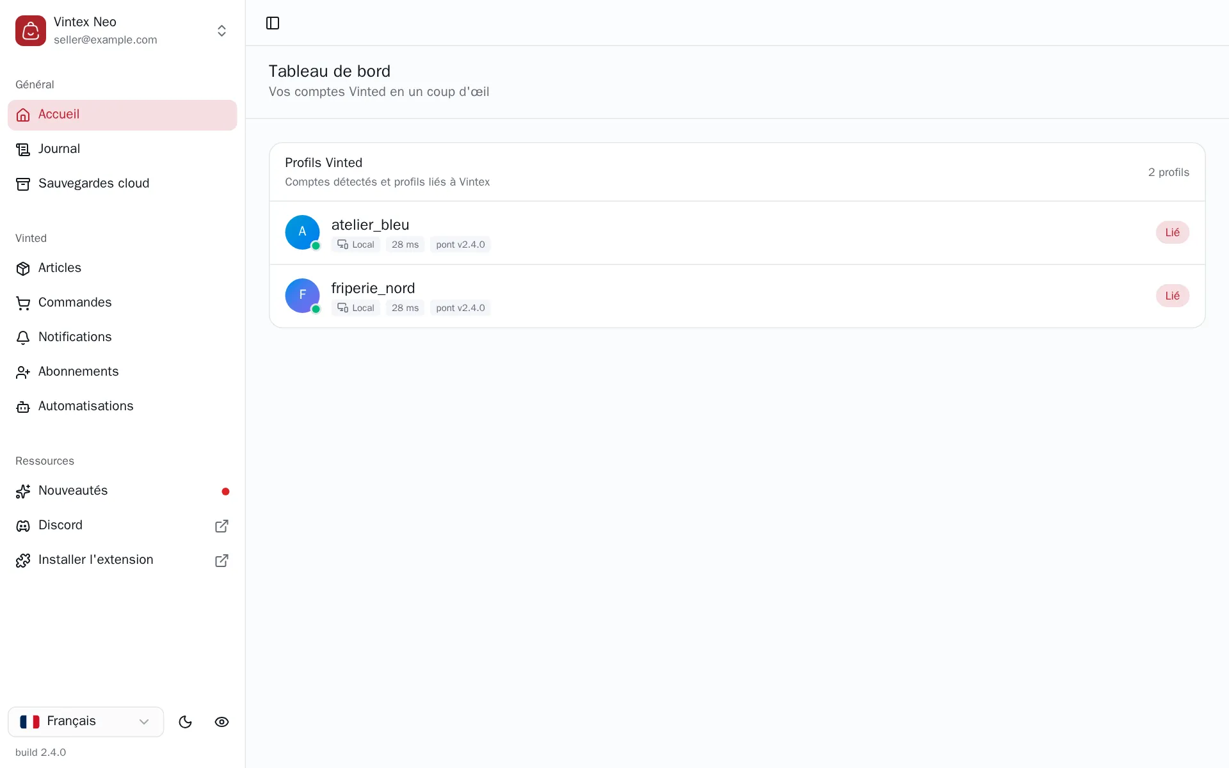Click the Discord logo icon

click(23, 525)
